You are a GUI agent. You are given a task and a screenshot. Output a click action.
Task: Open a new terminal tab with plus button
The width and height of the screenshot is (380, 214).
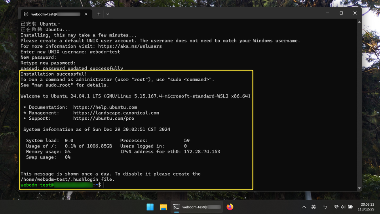pyautogui.click(x=99, y=14)
